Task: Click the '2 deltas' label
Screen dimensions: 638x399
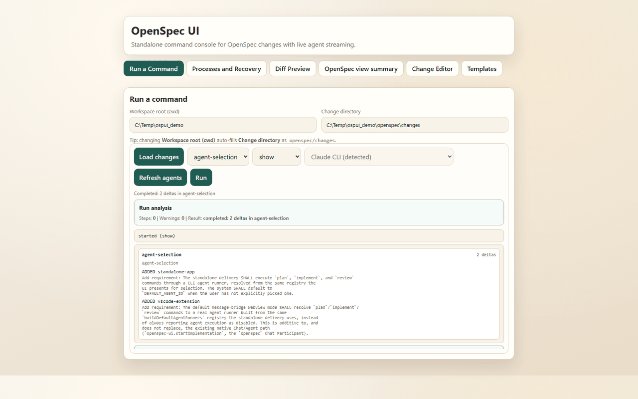Action: pos(486,255)
